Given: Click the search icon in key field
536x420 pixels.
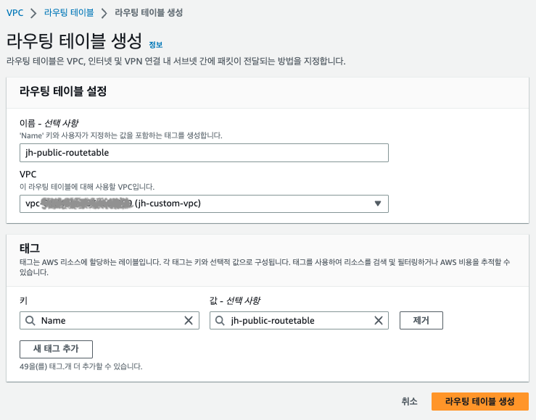Looking at the screenshot, I should 30,320.
